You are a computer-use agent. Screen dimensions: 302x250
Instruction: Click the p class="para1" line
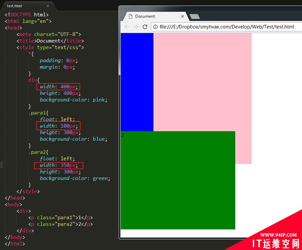coord(60,218)
